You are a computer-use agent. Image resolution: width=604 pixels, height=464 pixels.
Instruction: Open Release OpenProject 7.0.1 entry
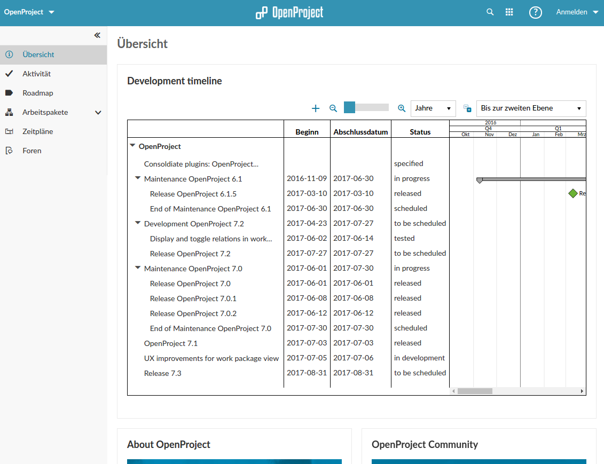193,299
